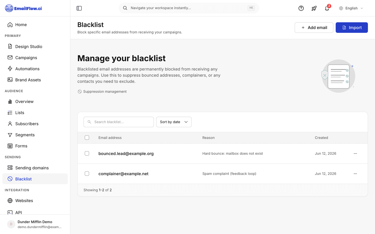The height and width of the screenshot is (234, 375).
Task: Click the Showing 1–2 of 2 text
Action: [x=98, y=190]
